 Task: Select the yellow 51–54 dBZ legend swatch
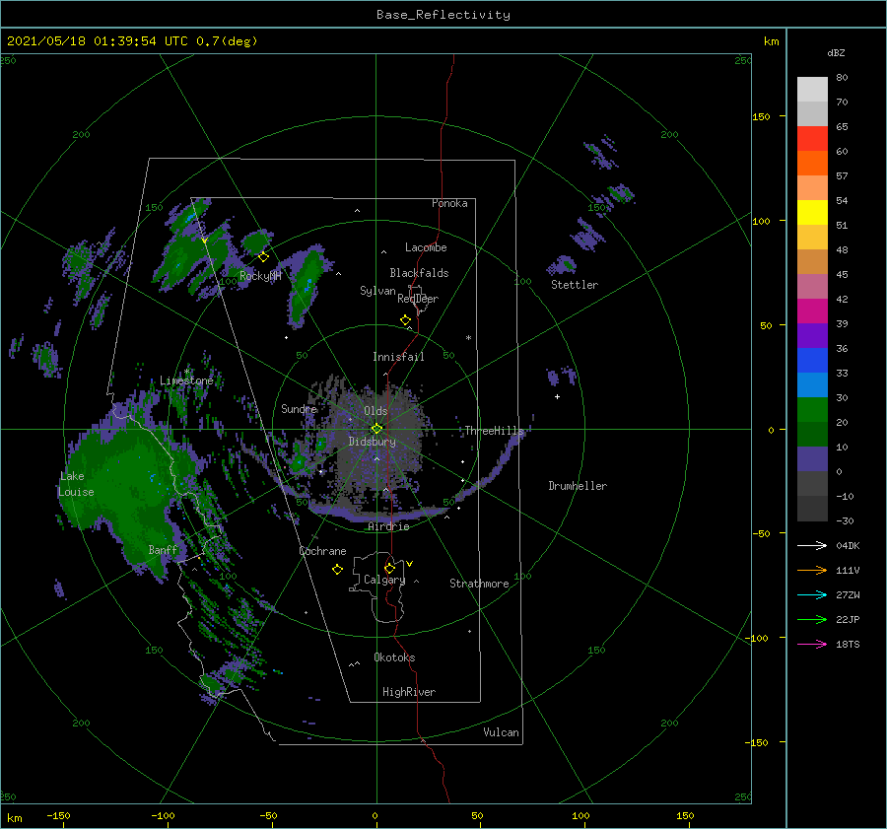812,213
